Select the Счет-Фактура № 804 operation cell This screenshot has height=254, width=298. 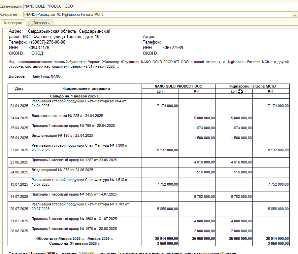[x=86, y=106]
